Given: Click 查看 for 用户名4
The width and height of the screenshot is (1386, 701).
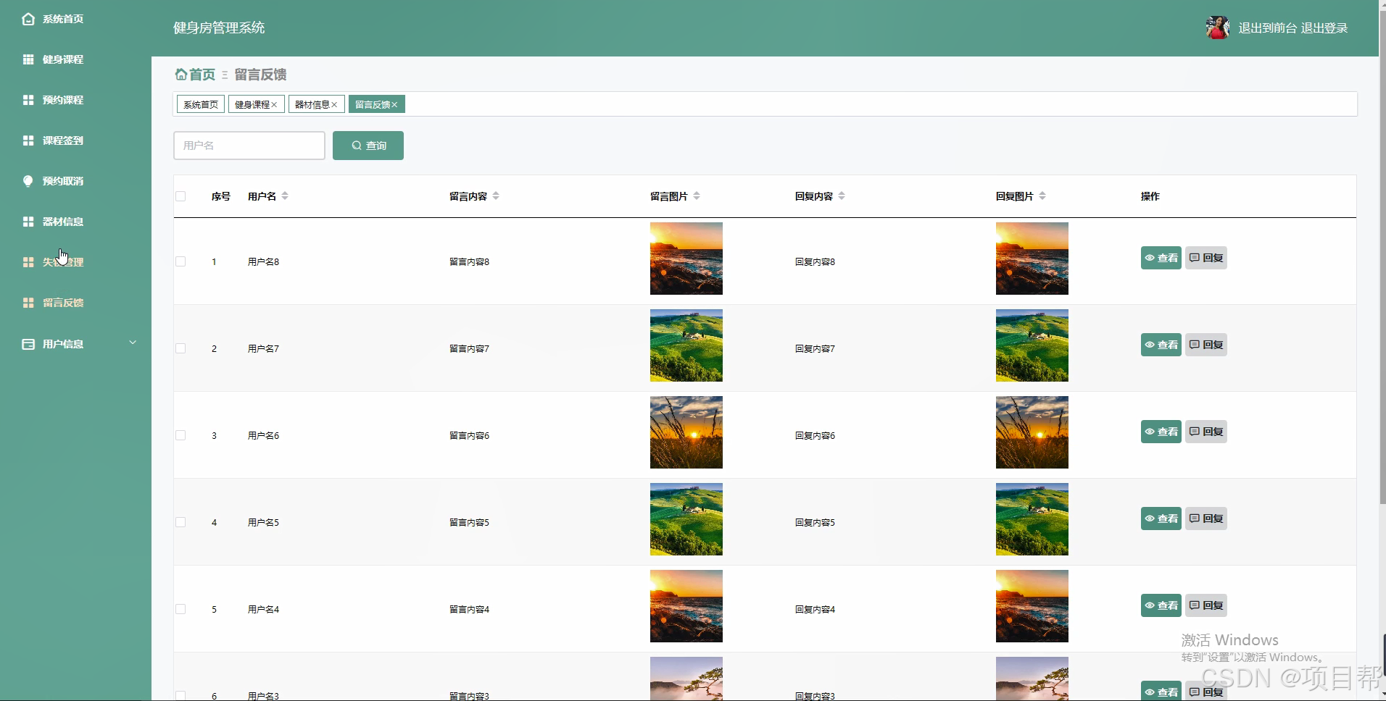Looking at the screenshot, I should (x=1161, y=605).
